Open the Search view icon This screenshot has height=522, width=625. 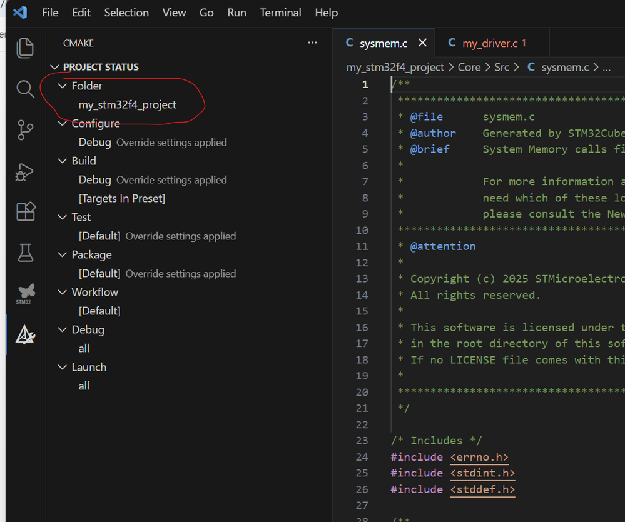pyautogui.click(x=25, y=89)
